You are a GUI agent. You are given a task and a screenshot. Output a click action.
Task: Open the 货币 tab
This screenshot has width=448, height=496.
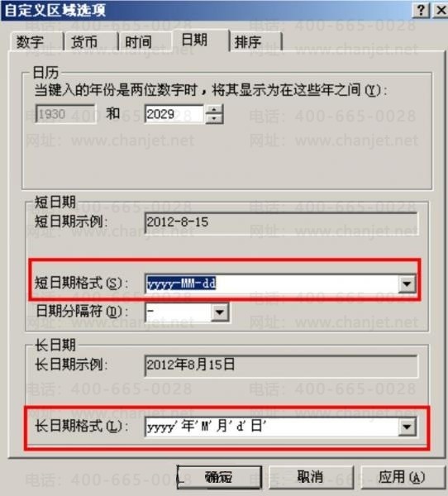tap(91, 42)
